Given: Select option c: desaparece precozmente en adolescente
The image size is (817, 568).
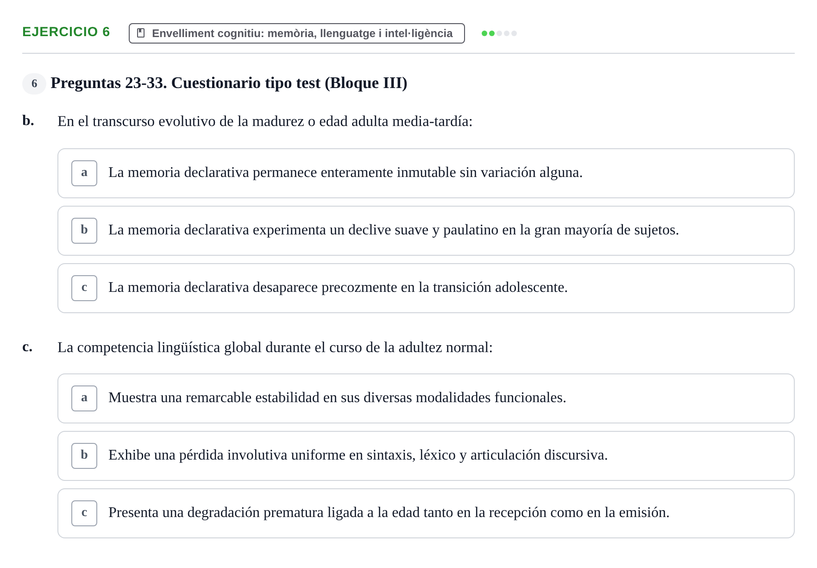Looking at the screenshot, I should (426, 288).
